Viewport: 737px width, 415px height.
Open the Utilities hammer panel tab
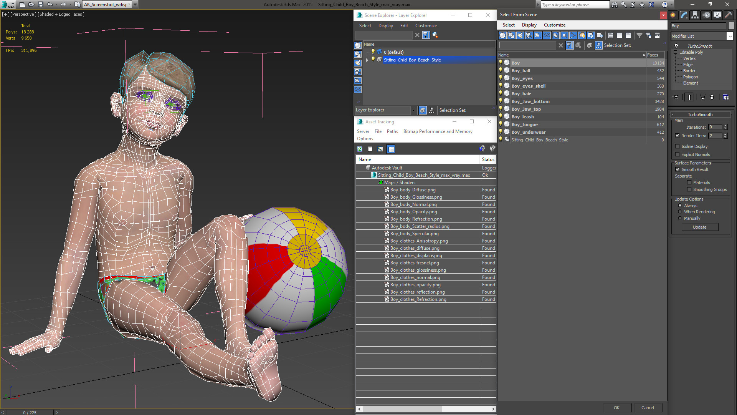point(728,15)
